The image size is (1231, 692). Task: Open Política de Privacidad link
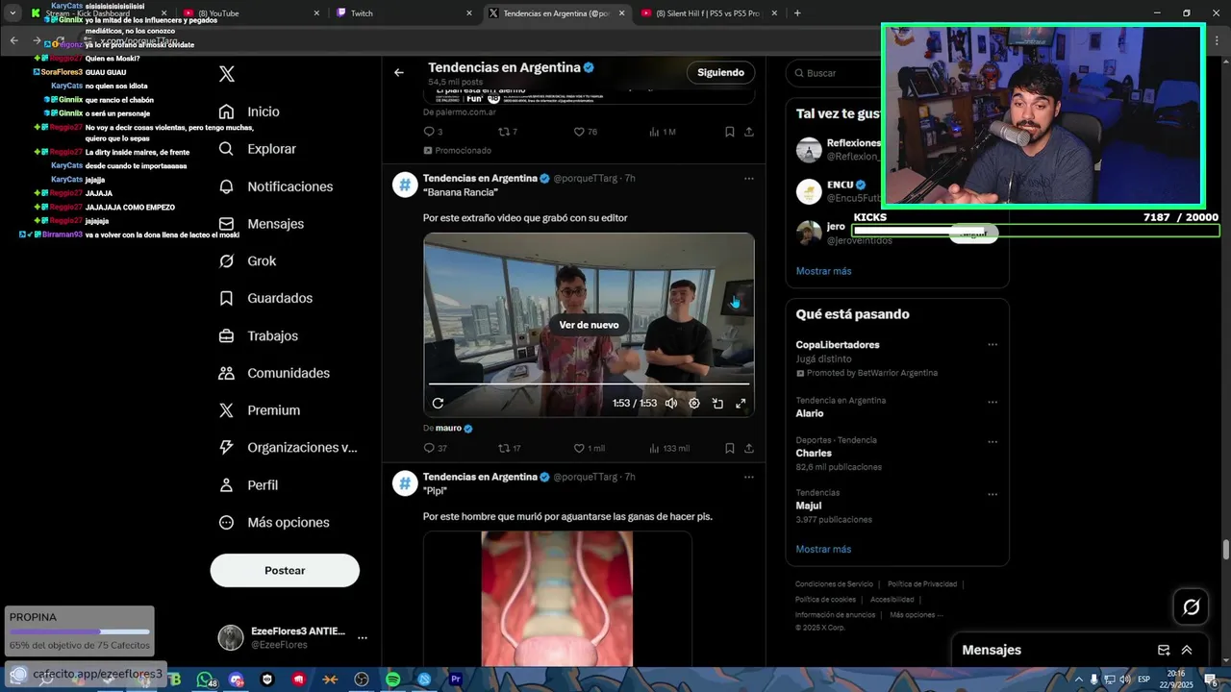pyautogui.click(x=921, y=584)
